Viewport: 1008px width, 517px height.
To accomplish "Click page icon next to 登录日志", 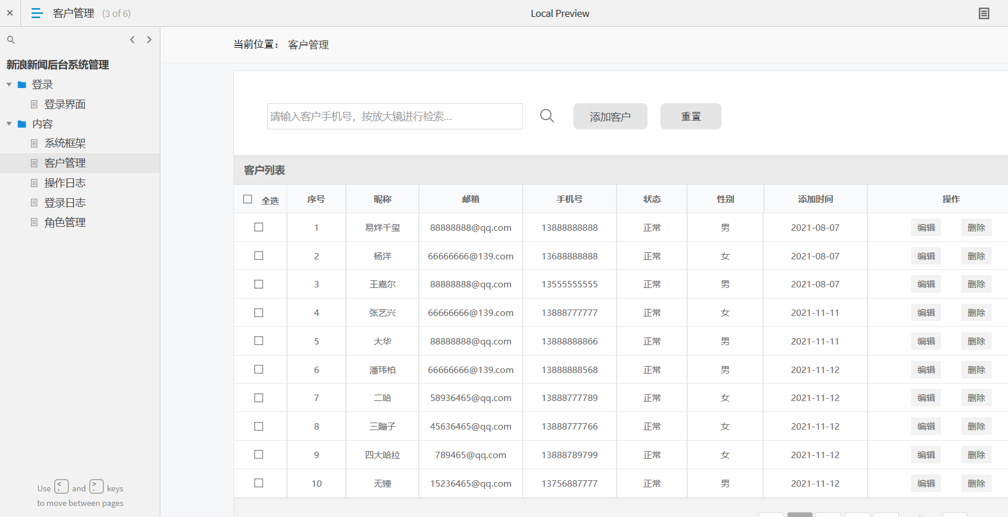I will point(34,203).
